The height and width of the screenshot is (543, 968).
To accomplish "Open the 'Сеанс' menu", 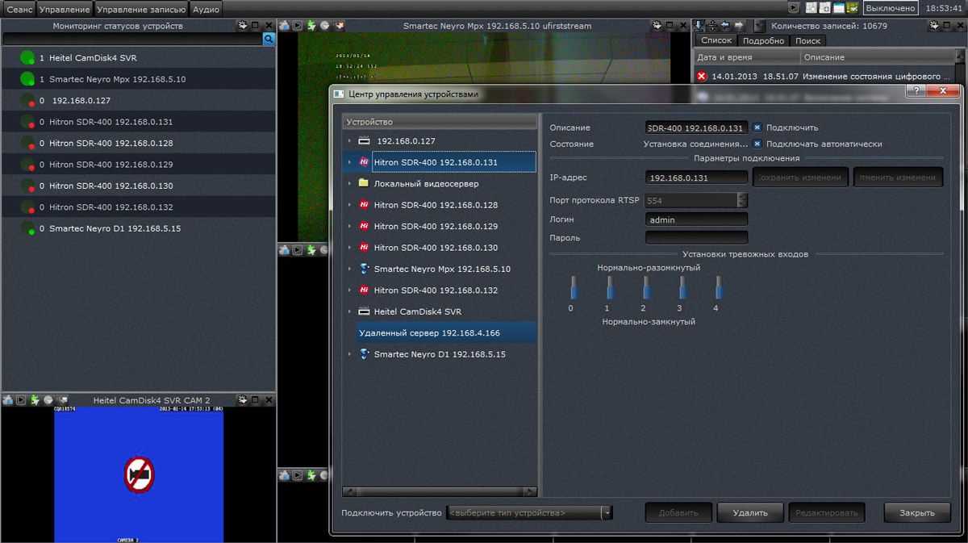I will [19, 9].
